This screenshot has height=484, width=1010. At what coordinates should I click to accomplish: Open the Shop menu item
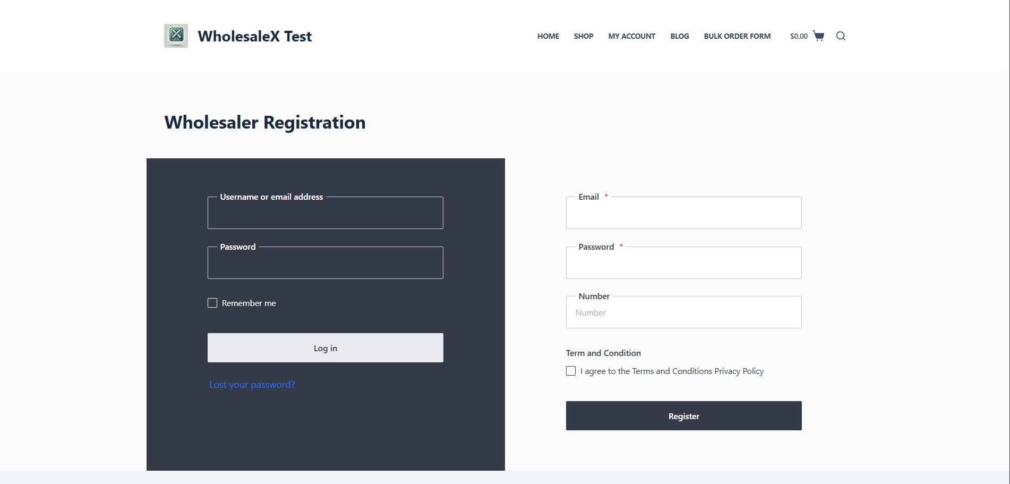pos(583,36)
